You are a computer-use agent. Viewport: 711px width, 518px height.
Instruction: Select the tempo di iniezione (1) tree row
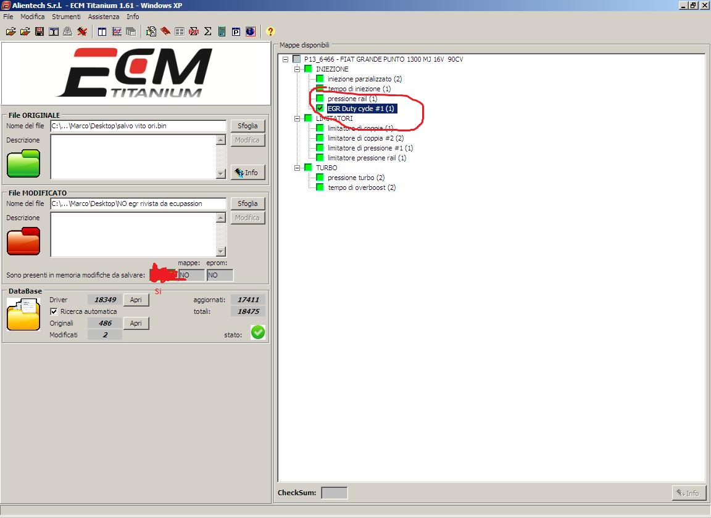coord(359,89)
